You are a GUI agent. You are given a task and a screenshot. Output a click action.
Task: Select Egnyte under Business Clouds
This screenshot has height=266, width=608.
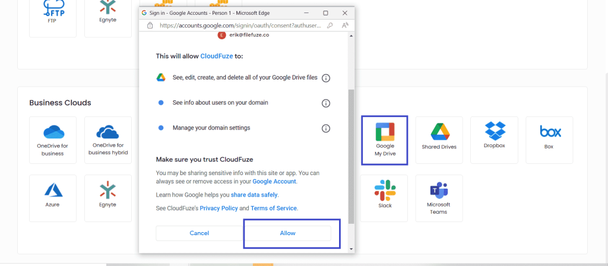(108, 198)
